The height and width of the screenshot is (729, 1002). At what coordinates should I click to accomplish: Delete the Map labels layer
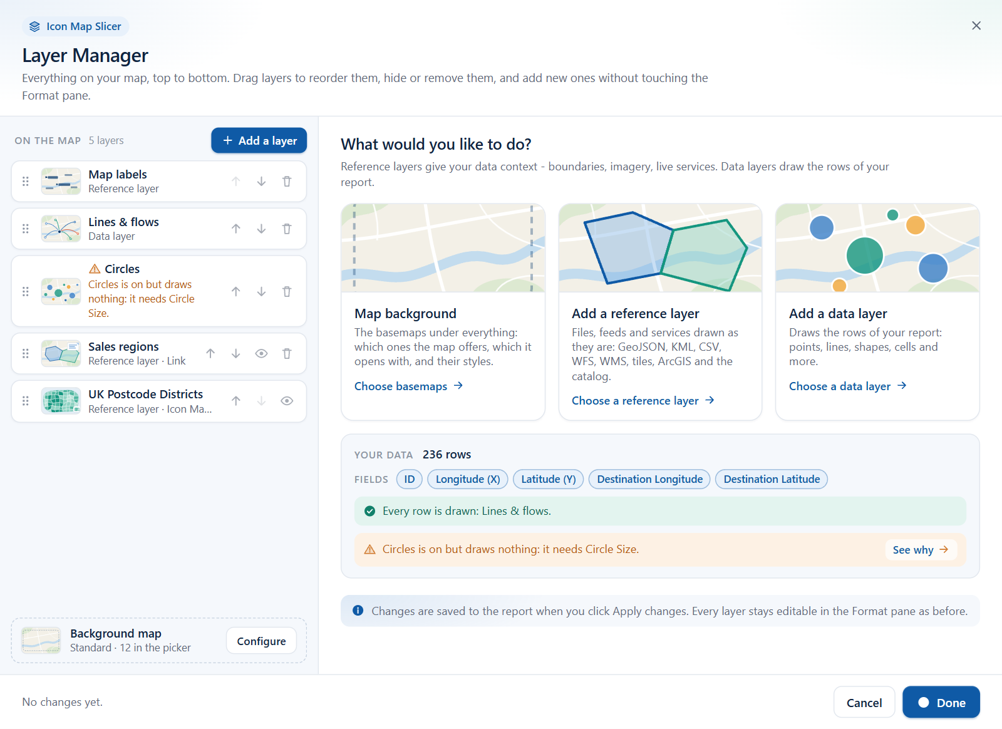point(287,182)
